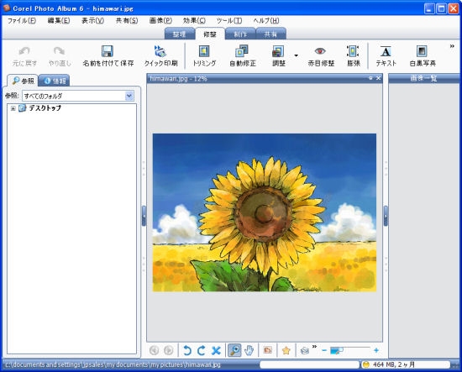This screenshot has height=372, width=462.
Task: Open the 調整 dropdown arrow
Action: pos(296,55)
